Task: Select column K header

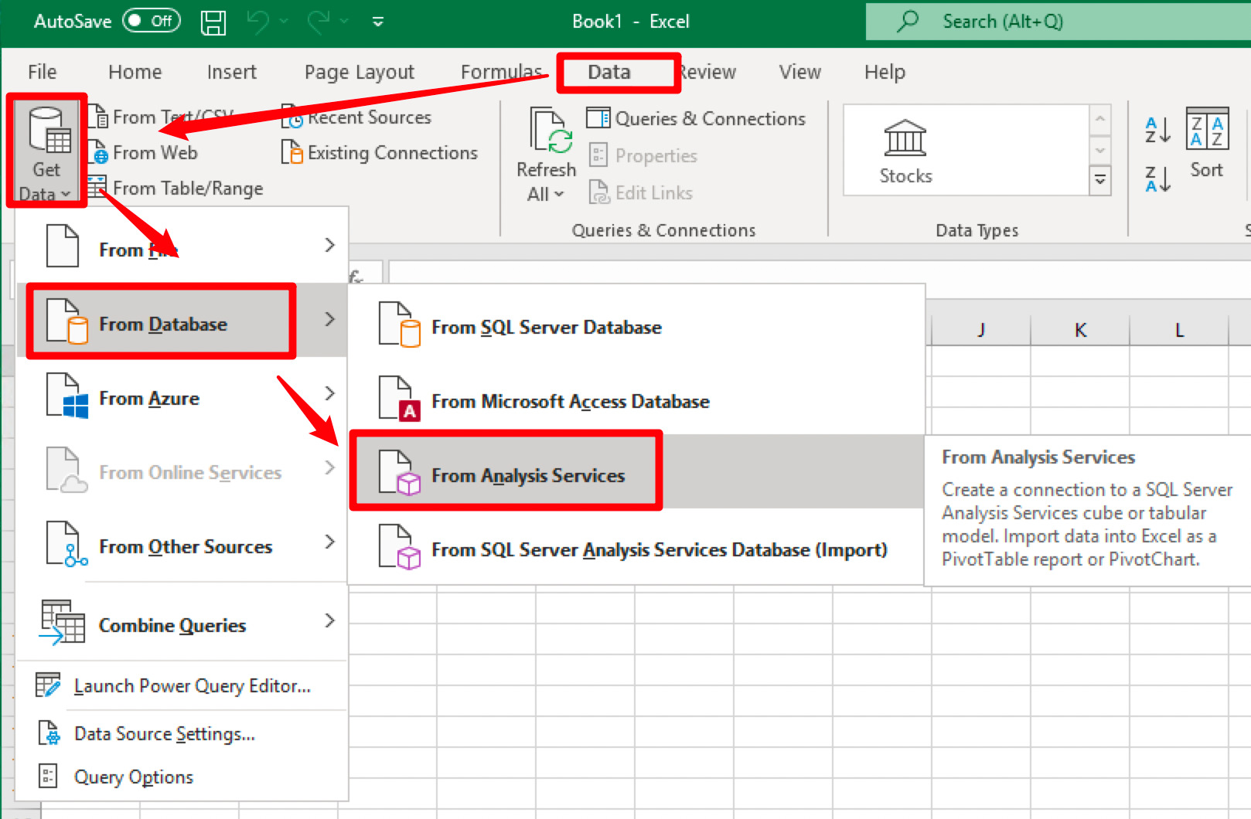Action: [1080, 330]
